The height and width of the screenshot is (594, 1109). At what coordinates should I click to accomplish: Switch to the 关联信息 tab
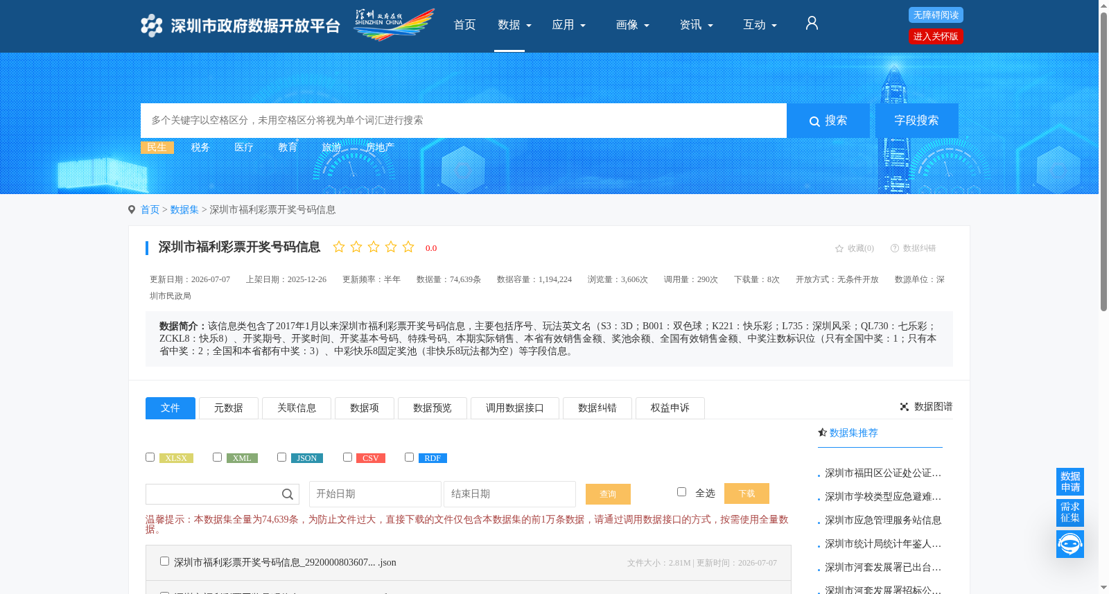[297, 408]
